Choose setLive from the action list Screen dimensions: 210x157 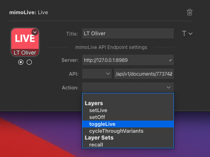click(x=128, y=110)
